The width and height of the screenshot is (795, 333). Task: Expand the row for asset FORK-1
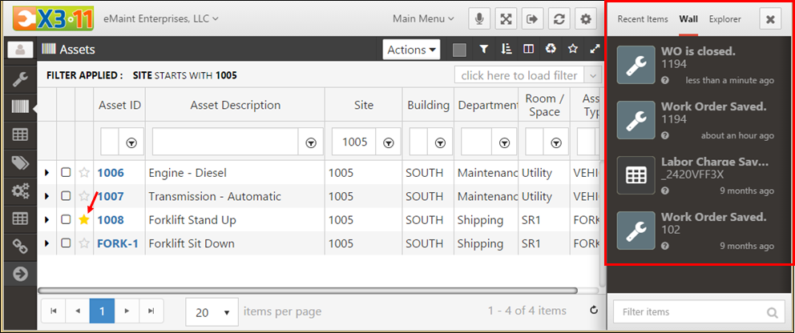tap(47, 243)
